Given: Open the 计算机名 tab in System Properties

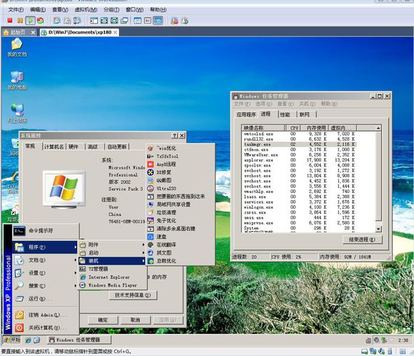Looking at the screenshot, I should (54, 147).
